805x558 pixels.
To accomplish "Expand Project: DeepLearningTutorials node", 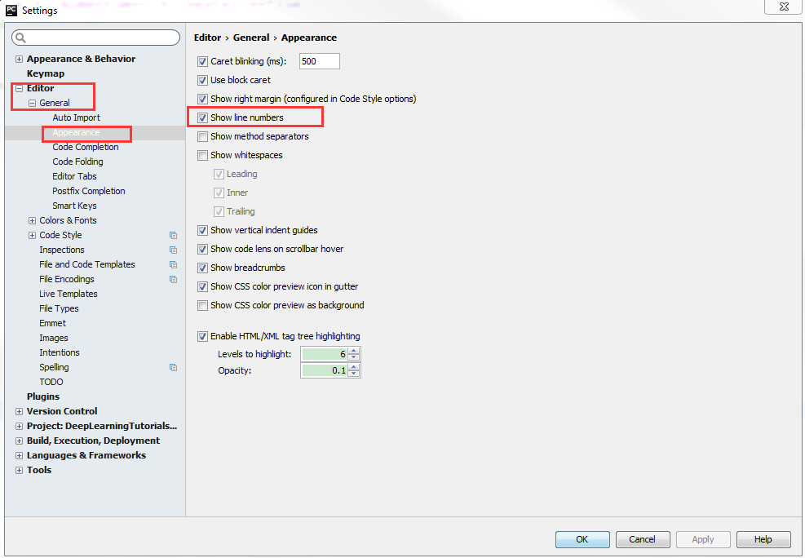I will pyautogui.click(x=19, y=427).
